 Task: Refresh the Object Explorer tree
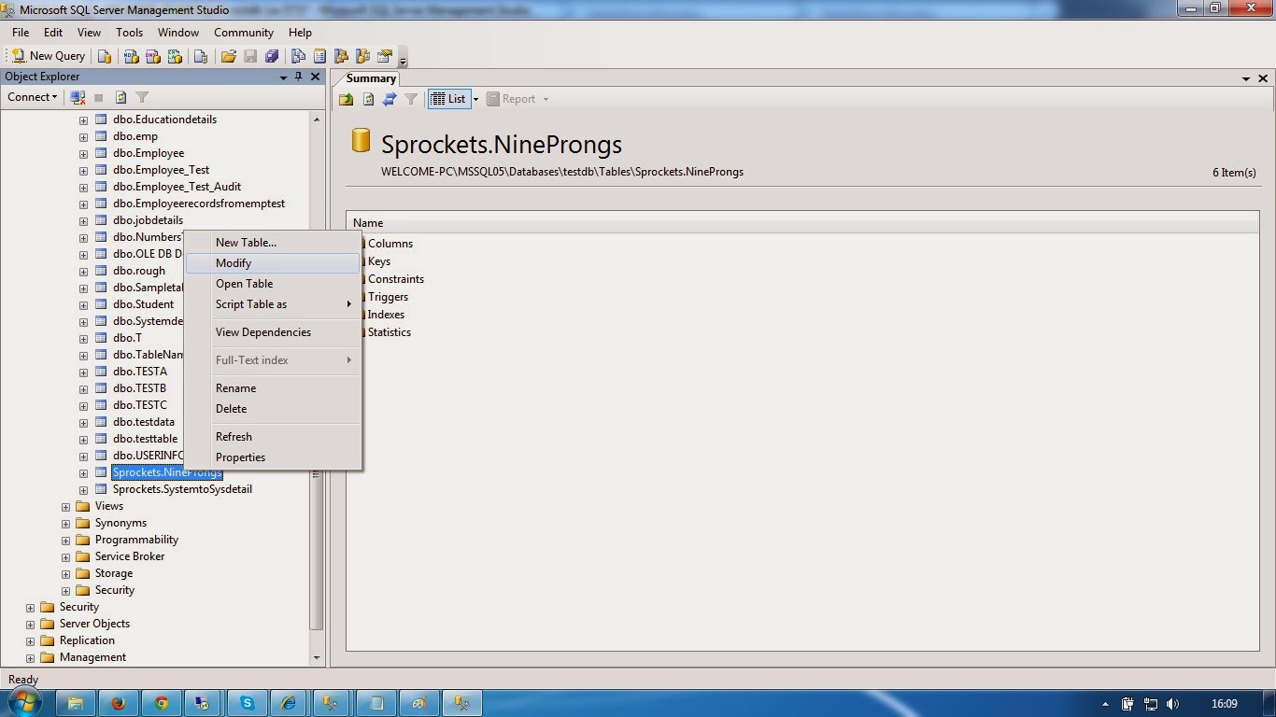tap(121, 97)
